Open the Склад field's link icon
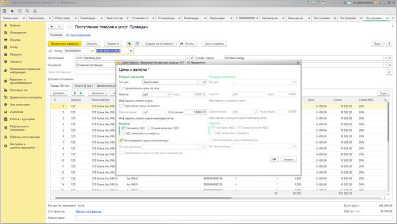Image resolution: width=397 pixels, height=224 pixels. [x=390, y=58]
